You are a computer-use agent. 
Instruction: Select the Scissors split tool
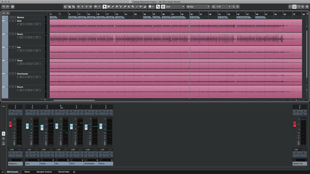pos(121,7)
